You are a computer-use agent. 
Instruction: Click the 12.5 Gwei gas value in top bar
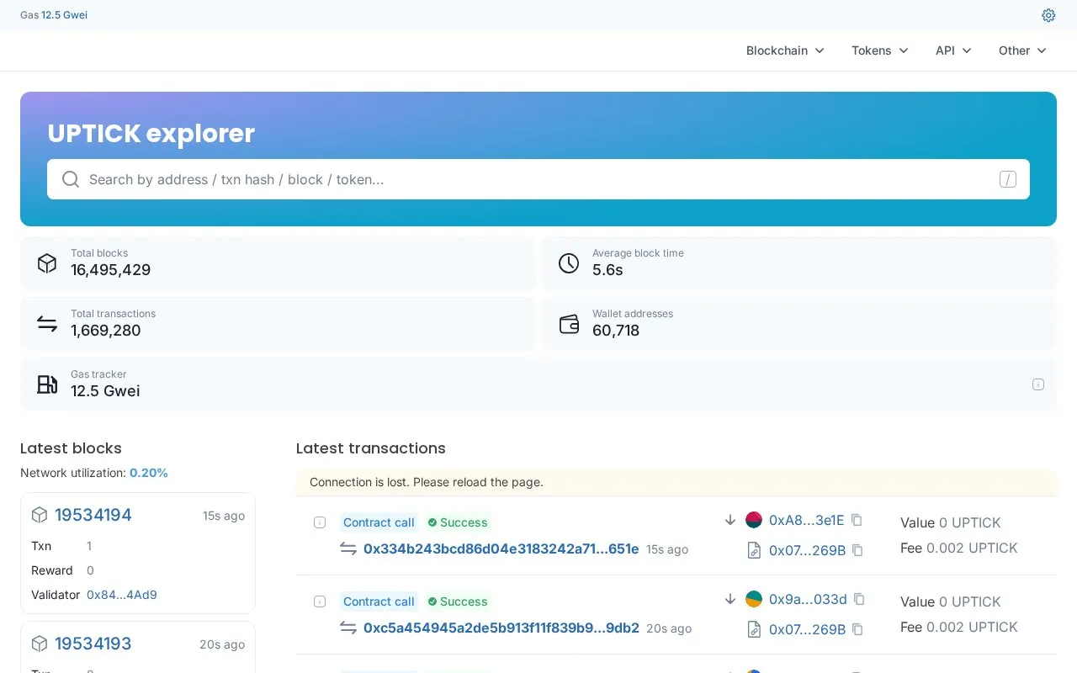tap(64, 15)
